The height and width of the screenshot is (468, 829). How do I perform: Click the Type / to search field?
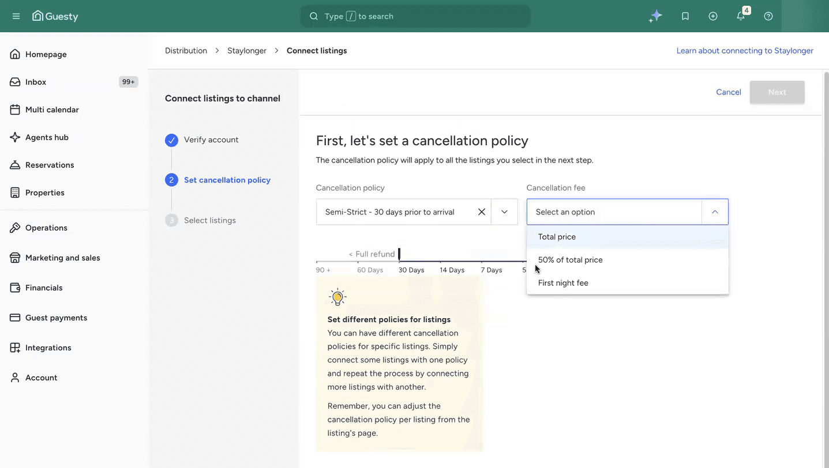(415, 16)
